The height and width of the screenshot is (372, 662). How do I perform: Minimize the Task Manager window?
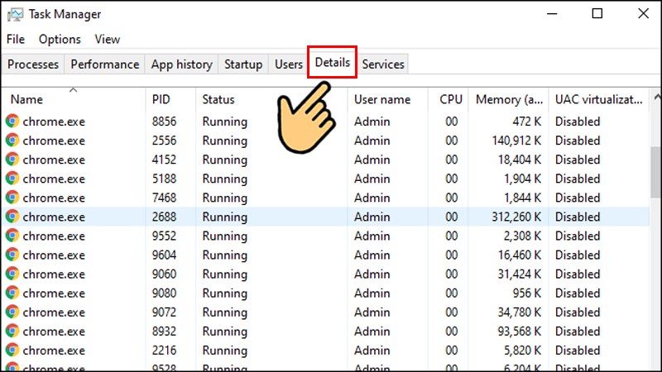pos(552,13)
